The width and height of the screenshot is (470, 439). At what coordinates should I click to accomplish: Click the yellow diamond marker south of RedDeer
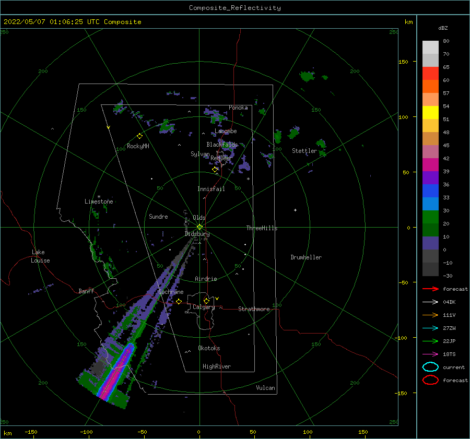pos(215,170)
